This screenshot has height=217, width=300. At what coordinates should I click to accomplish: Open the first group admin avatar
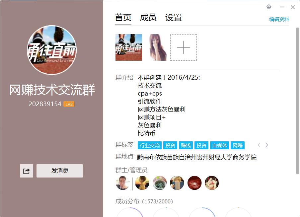pyautogui.click(x=122, y=183)
